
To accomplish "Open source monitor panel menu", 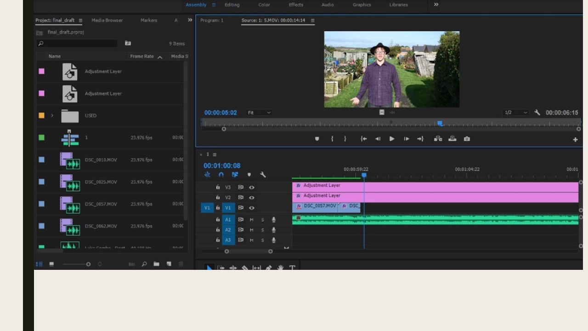I will (x=313, y=20).
